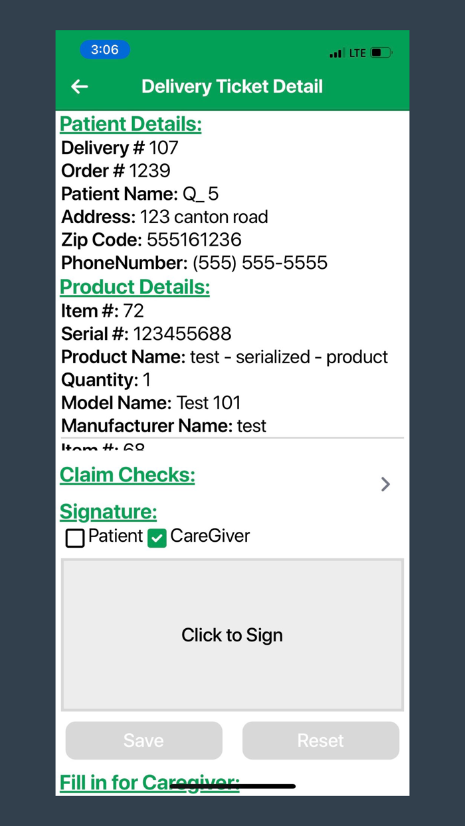Open the Patient Details section heading
The height and width of the screenshot is (826, 465).
[x=130, y=124]
